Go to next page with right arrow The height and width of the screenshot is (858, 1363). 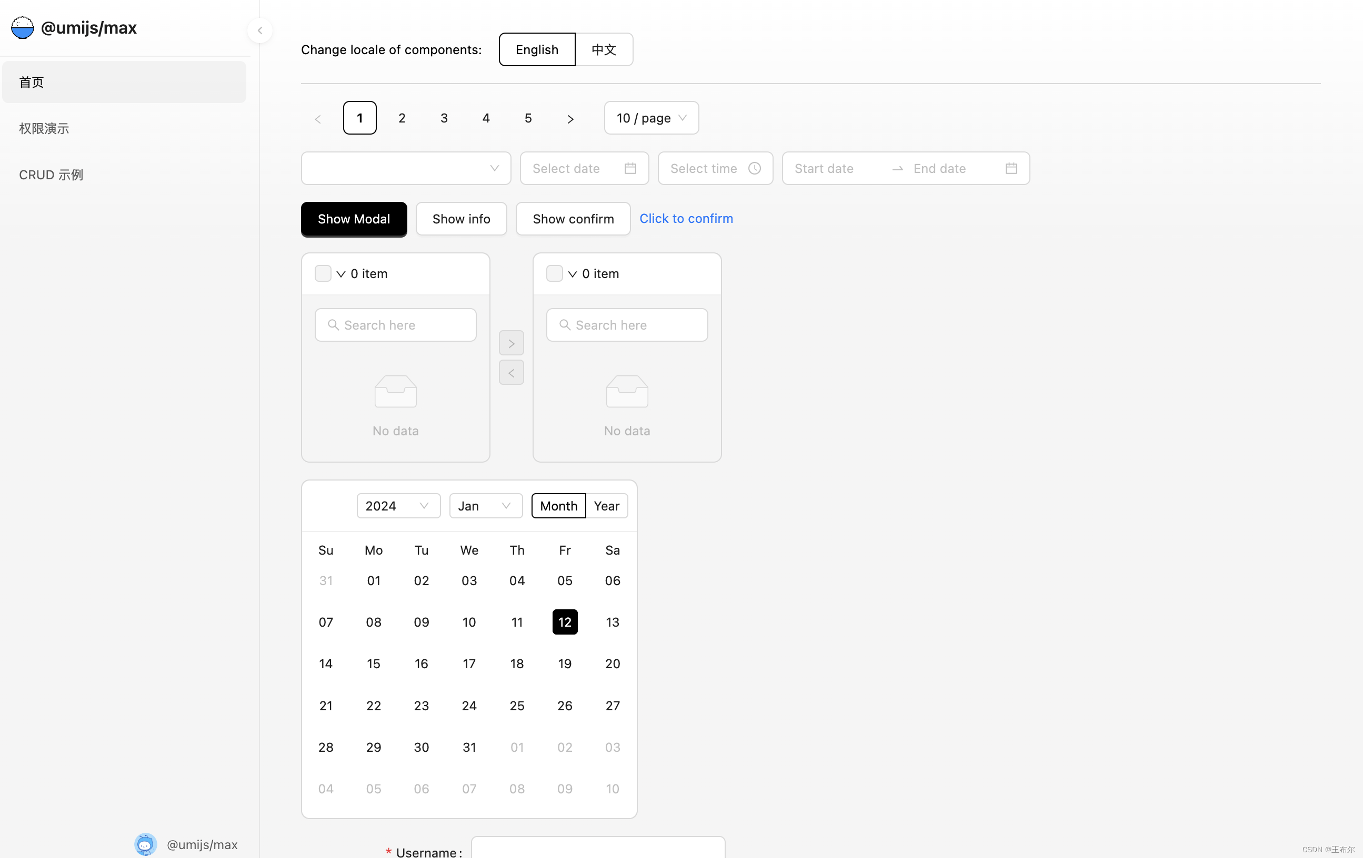point(570,119)
